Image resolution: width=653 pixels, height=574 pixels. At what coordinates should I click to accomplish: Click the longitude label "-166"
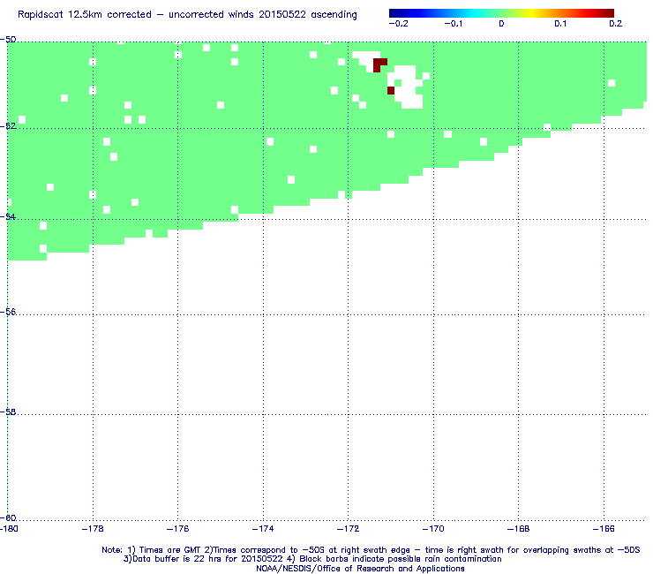[x=604, y=529]
